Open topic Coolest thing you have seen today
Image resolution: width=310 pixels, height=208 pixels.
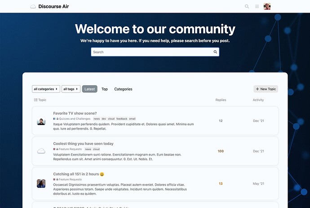83,144
